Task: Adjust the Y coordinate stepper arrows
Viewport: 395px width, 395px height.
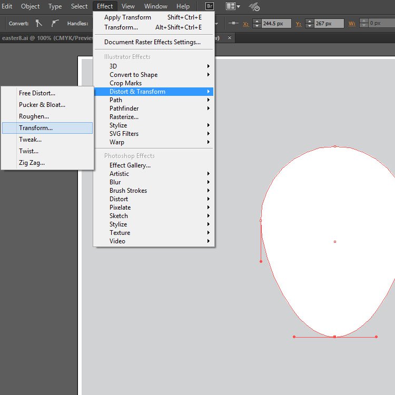Action: pos(309,23)
